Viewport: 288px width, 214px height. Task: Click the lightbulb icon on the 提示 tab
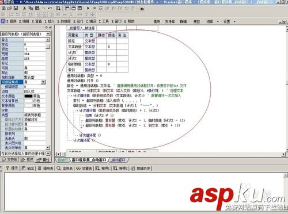(x=7, y=168)
